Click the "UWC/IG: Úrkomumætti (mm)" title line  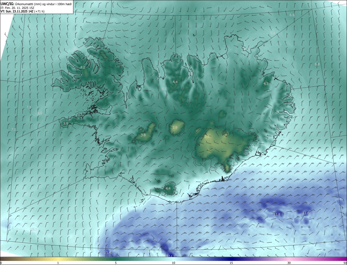coord(36,4)
